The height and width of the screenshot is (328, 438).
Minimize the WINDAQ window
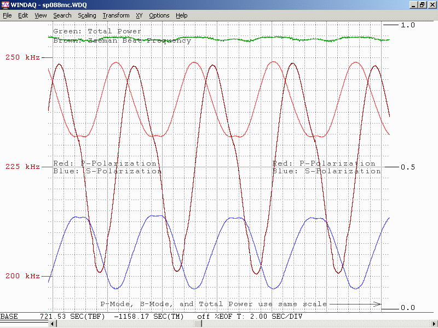[413, 5]
